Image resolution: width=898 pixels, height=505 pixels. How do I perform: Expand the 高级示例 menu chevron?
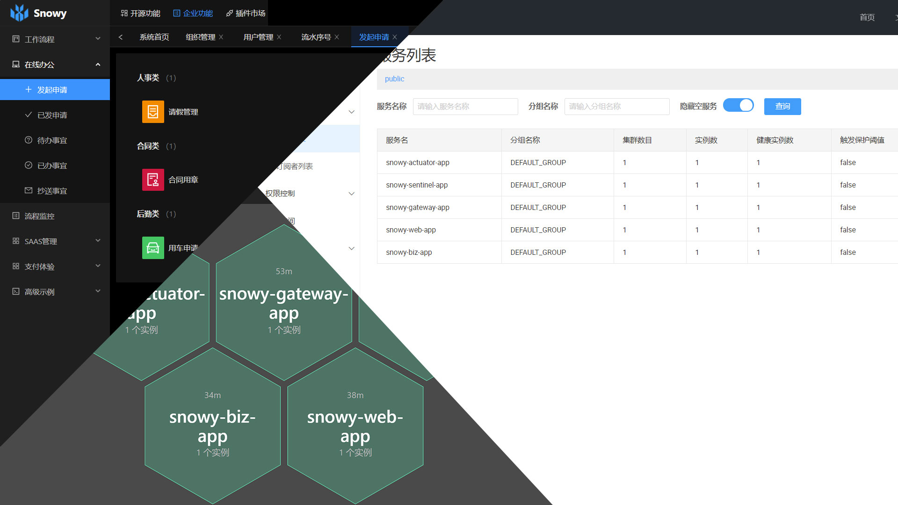[98, 291]
